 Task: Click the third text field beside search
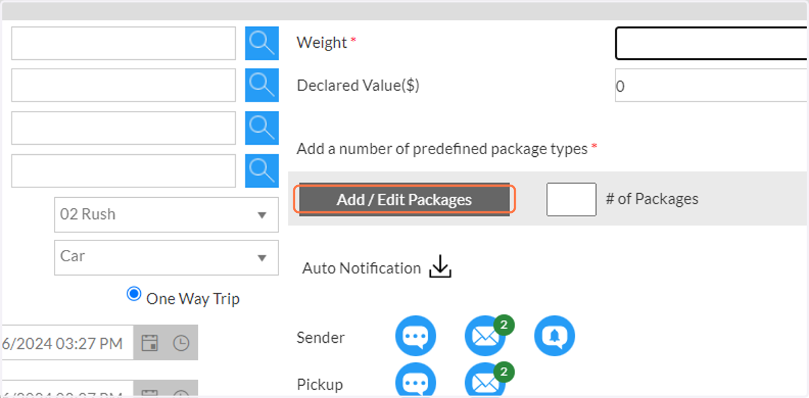click(x=124, y=128)
